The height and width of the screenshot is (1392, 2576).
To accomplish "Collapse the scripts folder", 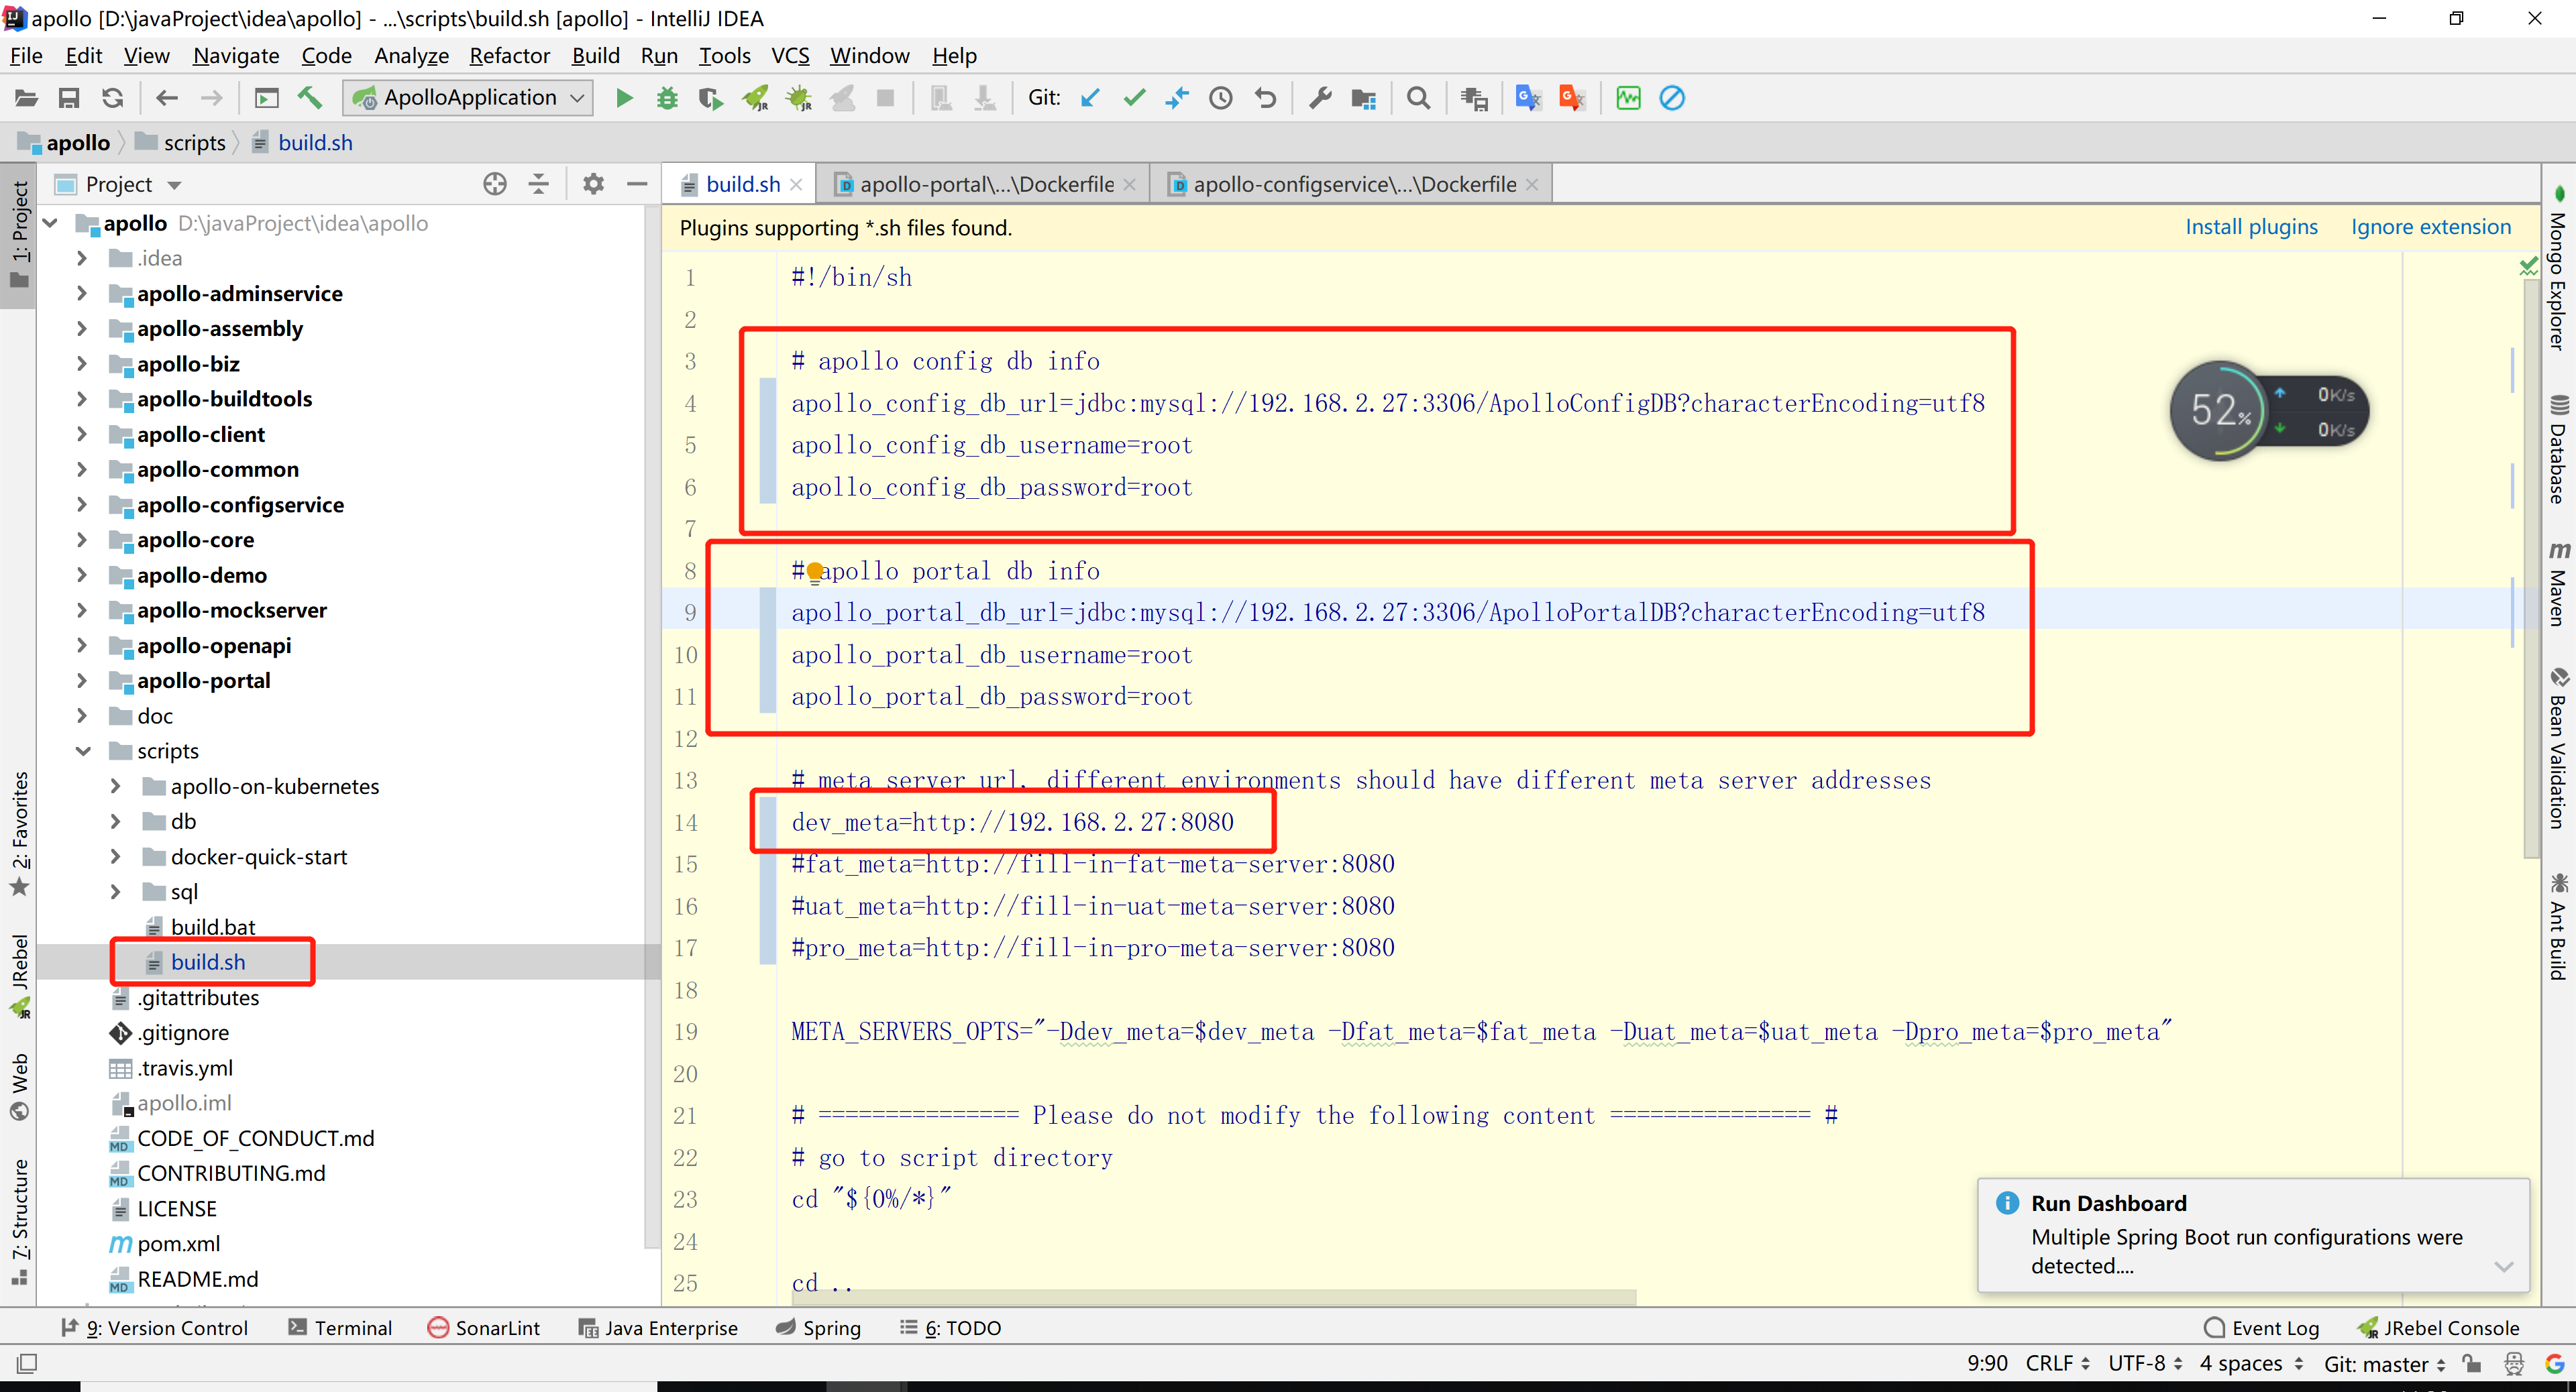I will pyautogui.click(x=82, y=750).
